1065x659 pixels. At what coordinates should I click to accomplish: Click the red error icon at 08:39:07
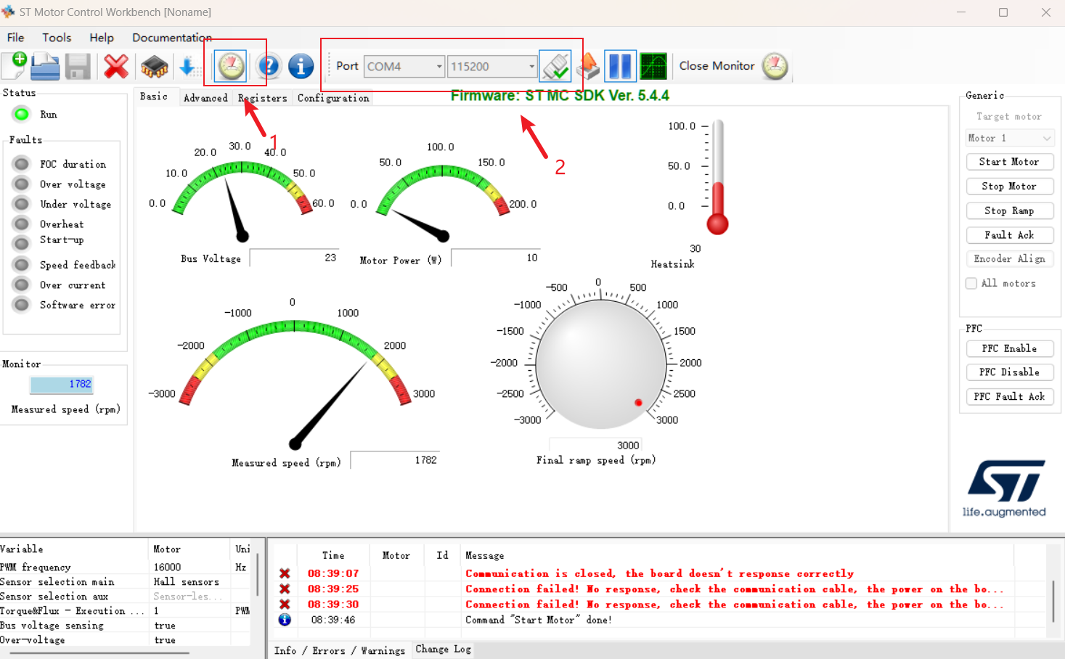pyautogui.click(x=285, y=573)
